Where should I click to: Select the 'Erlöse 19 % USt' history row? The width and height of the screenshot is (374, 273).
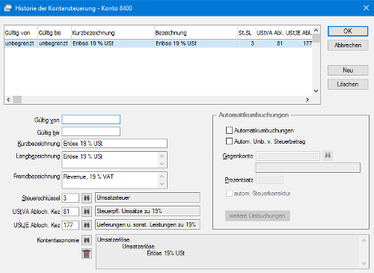point(158,43)
